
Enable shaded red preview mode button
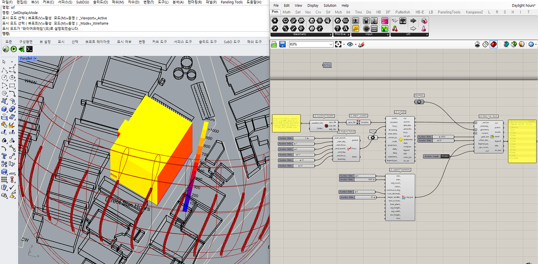click(x=494, y=44)
